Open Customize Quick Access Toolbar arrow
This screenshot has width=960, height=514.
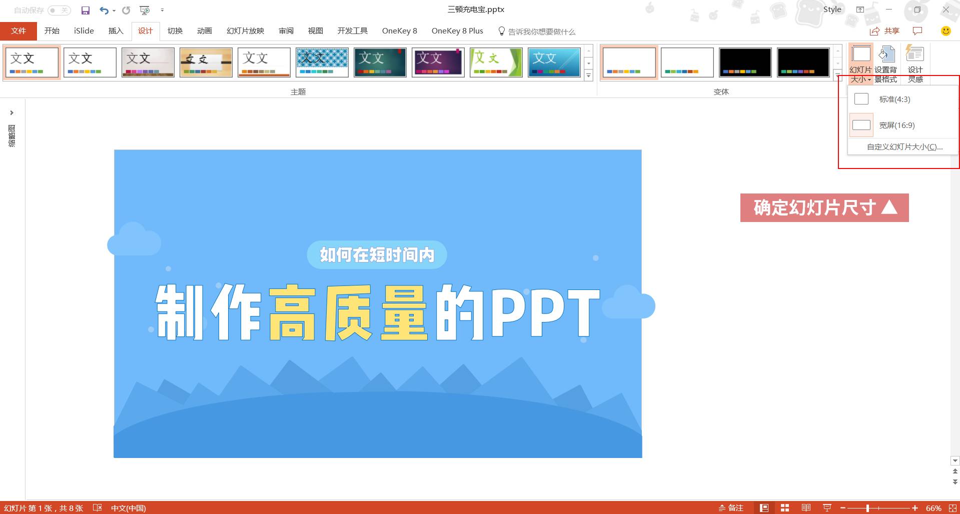click(x=162, y=10)
